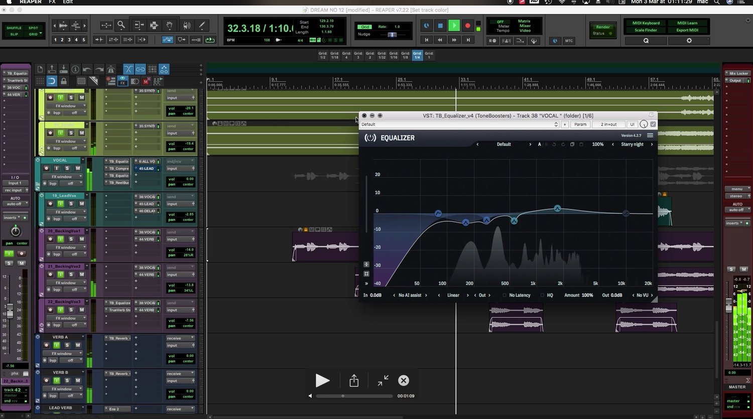
Task: Click the redo arrow icon
Action: click(x=99, y=69)
